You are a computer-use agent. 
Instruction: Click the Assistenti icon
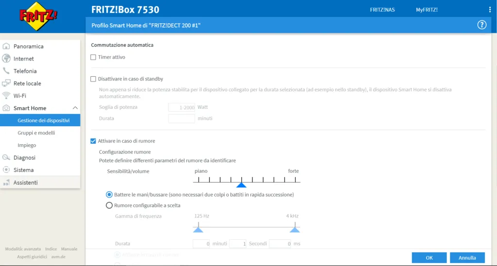pos(6,183)
